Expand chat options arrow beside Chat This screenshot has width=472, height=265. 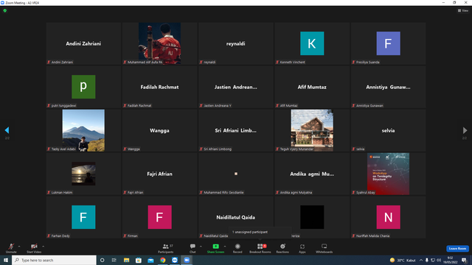pyautogui.click(x=201, y=247)
